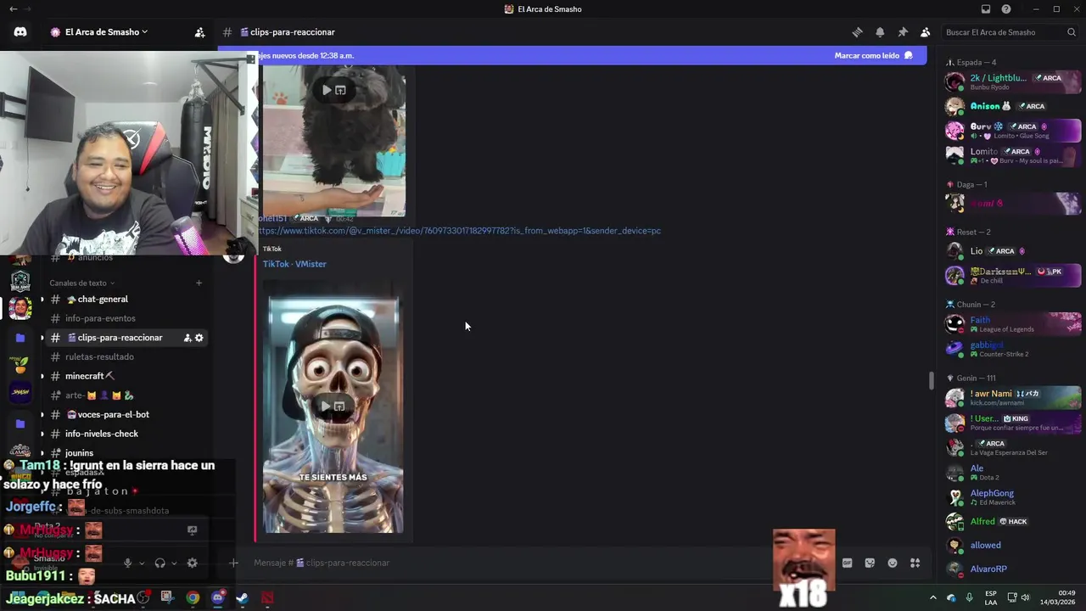This screenshot has width=1086, height=611.
Task: Click Google Chrome icon in taskbar
Action: (x=193, y=597)
